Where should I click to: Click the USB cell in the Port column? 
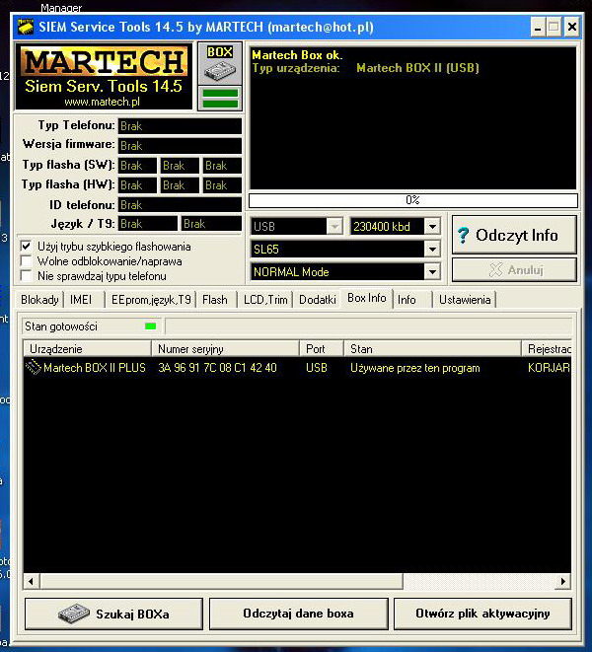click(317, 368)
